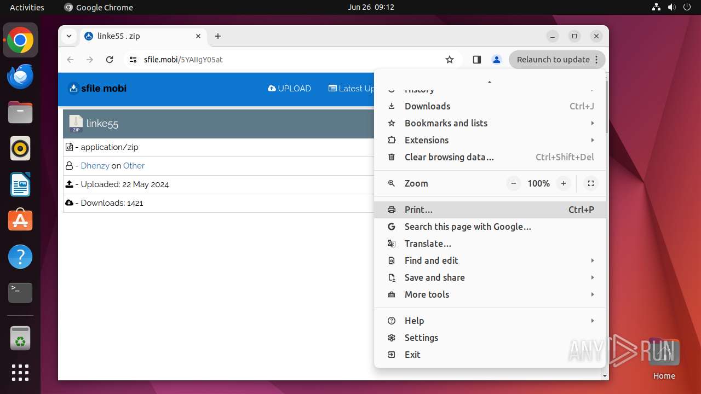Open Rhythmbox from the dock
This screenshot has width=701, height=394.
(x=20, y=148)
